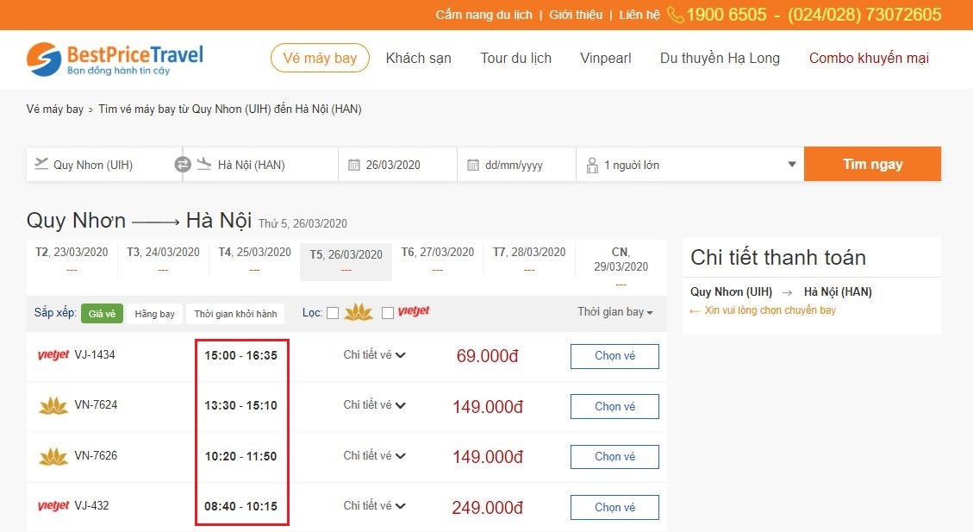Viewport: 973px width, 532px height.
Task: Click flight time '10:20 - 11:50'
Action: [240, 456]
